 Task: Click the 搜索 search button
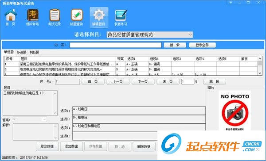(175, 45)
